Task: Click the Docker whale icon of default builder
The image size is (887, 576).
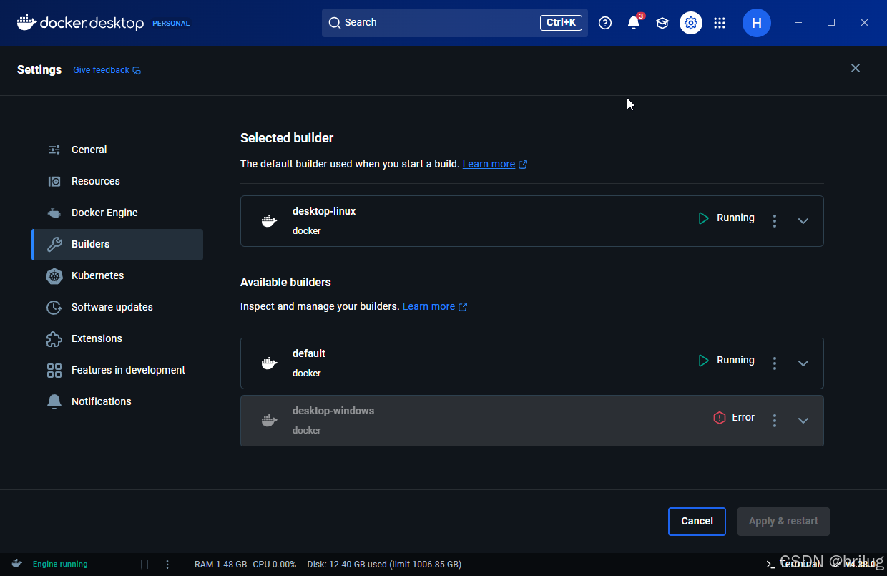Action: pyautogui.click(x=269, y=363)
